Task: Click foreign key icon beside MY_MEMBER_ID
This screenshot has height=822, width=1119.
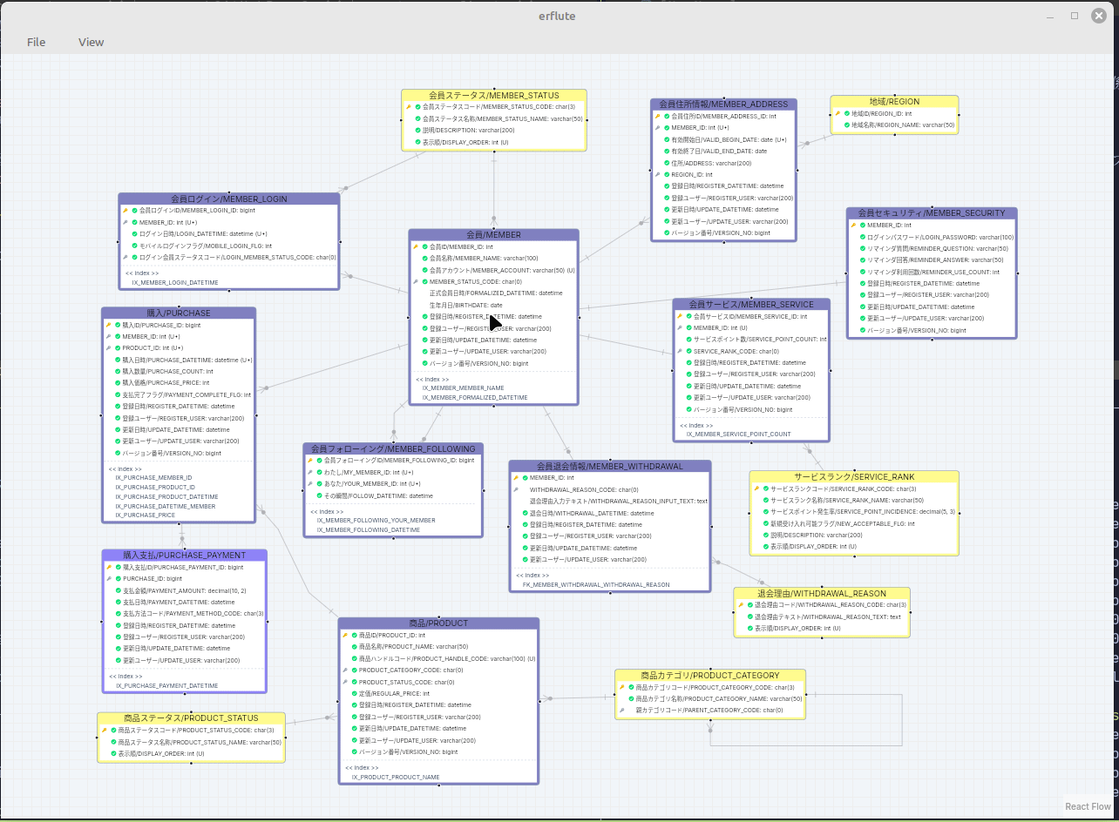Action: click(310, 472)
